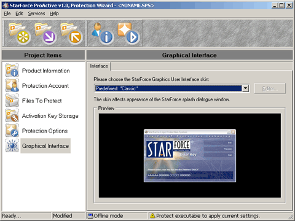
Task: Click the user information toolbar icon
Action: click(102, 33)
